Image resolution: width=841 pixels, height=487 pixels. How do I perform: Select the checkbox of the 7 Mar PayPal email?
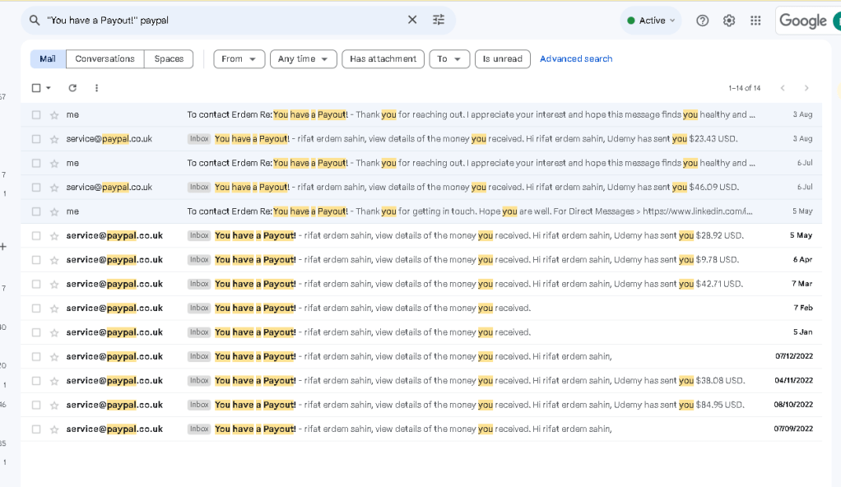tap(36, 284)
